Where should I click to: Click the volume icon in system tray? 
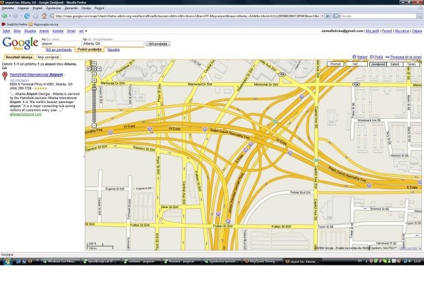point(410,261)
